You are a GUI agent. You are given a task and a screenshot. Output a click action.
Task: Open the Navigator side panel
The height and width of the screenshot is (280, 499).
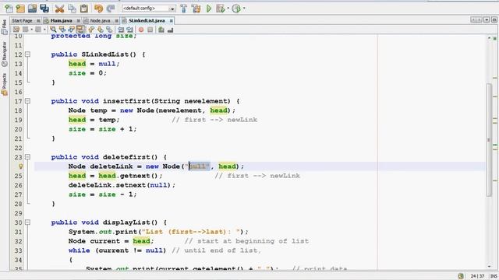(4, 54)
